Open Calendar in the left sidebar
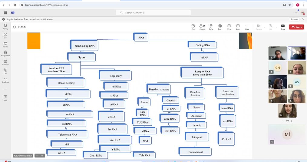The width and height of the screenshot is (307, 162). [5, 62]
